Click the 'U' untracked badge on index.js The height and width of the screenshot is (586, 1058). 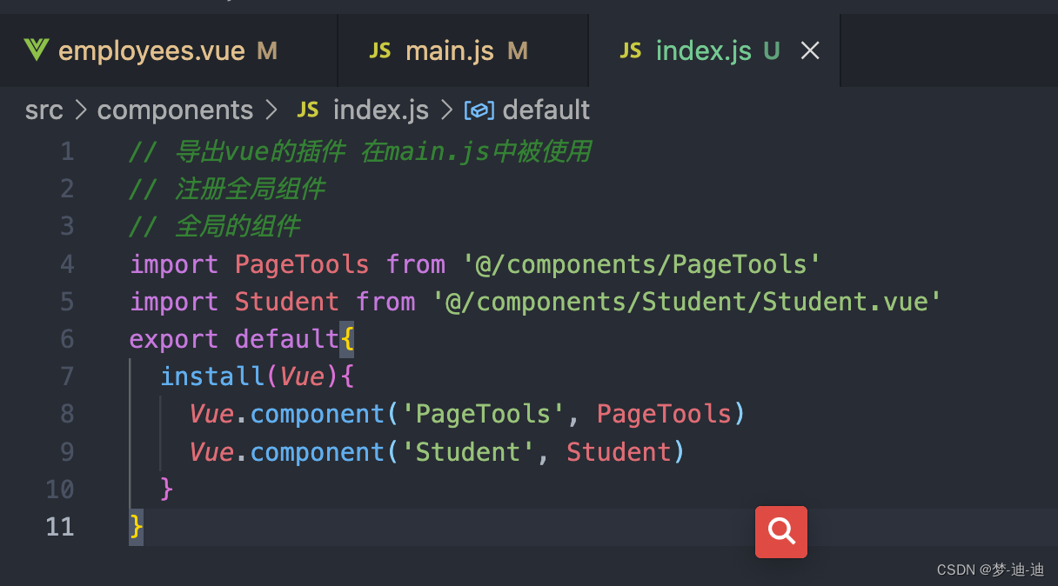(x=771, y=50)
